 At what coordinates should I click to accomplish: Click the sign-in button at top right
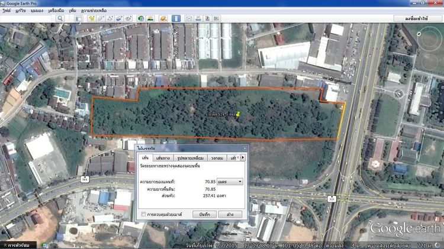point(416,19)
